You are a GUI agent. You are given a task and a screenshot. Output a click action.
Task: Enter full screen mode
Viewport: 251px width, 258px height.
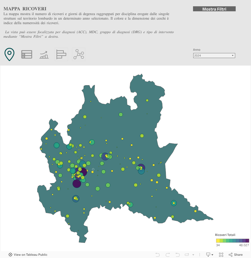point(221,254)
